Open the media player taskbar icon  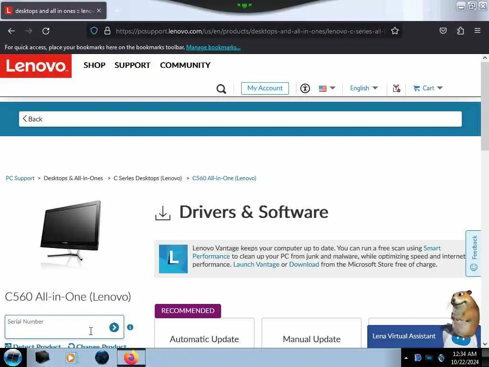(x=71, y=357)
